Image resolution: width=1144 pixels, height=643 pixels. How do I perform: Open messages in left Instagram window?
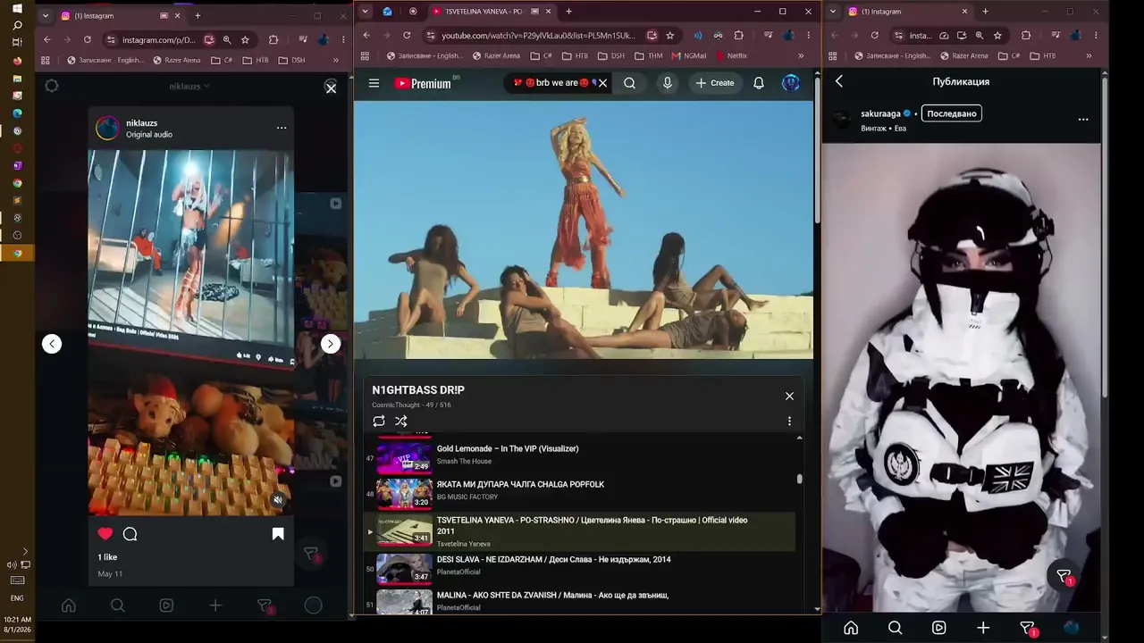265,605
